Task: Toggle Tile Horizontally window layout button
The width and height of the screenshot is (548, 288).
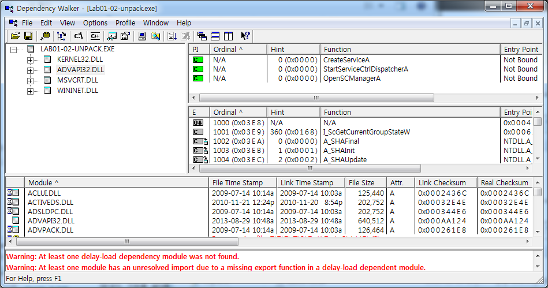Action: tap(215, 36)
